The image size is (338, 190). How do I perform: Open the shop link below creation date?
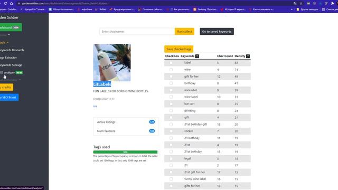tap(95, 106)
